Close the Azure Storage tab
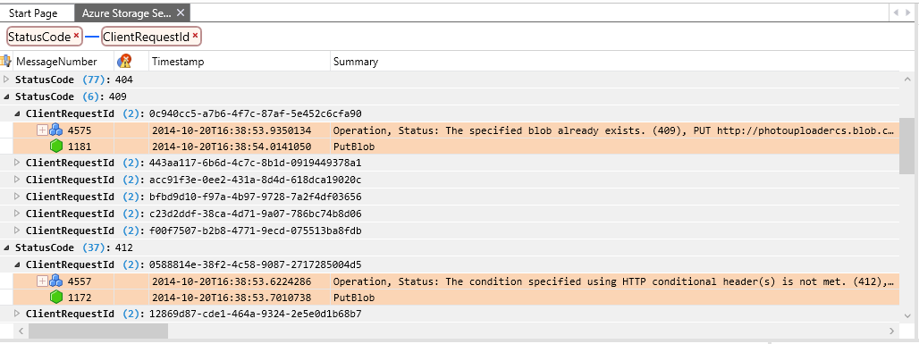 click(x=180, y=13)
